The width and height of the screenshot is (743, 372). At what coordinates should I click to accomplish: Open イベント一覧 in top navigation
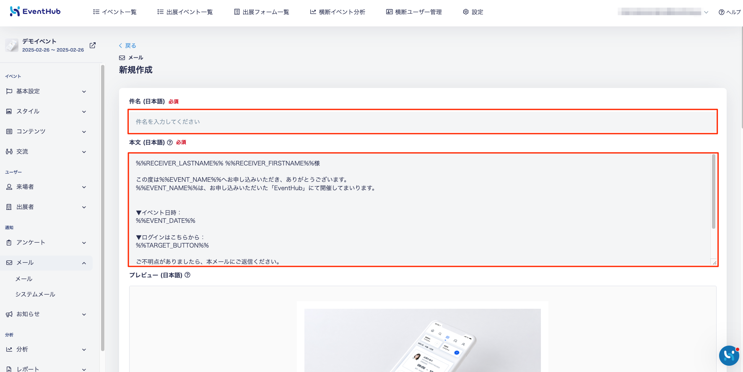(x=115, y=12)
